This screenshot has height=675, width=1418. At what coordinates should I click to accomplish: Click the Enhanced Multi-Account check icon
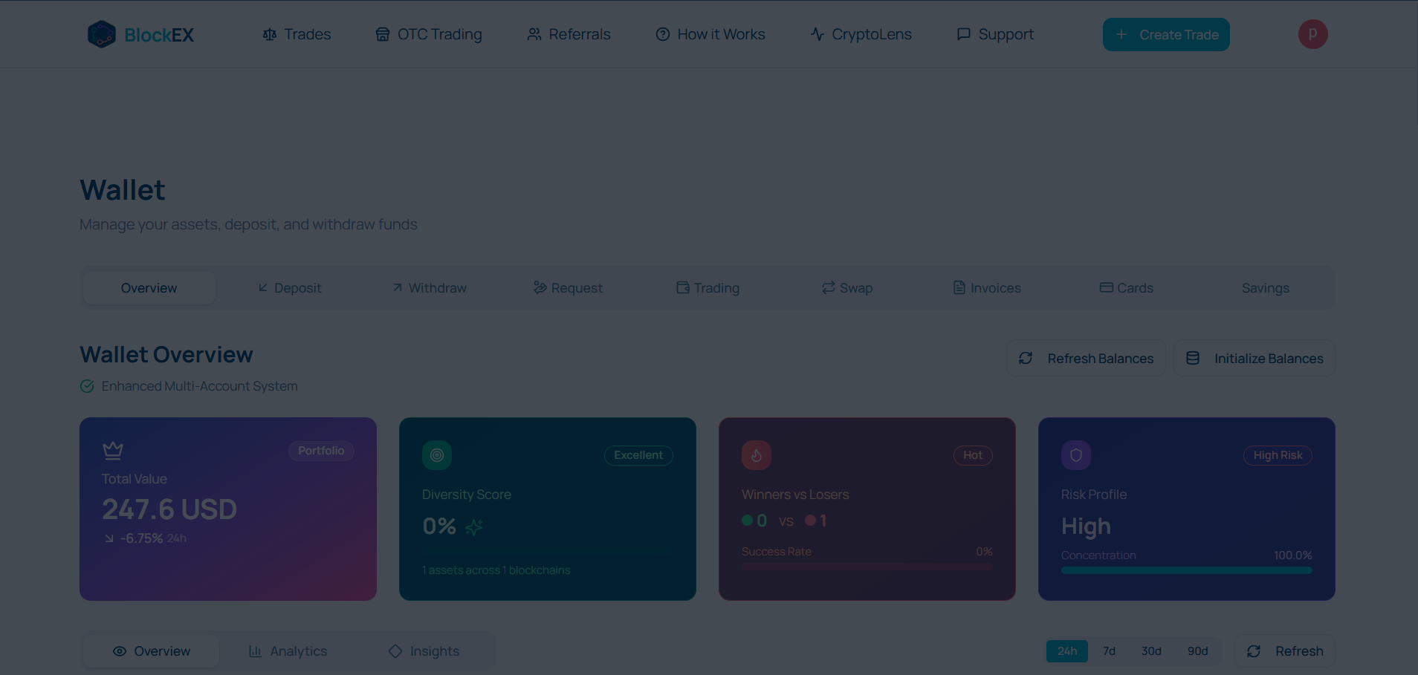click(87, 386)
